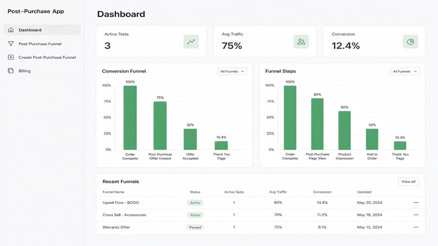
Task: Click the users icon on Avg Traffic card
Action: [x=301, y=42]
